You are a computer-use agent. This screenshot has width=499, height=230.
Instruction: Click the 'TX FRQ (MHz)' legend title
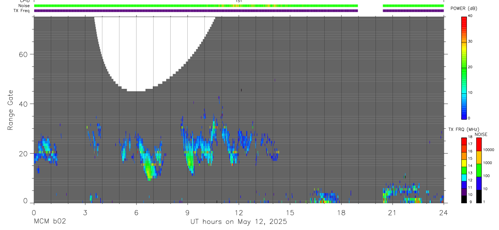[464, 129]
